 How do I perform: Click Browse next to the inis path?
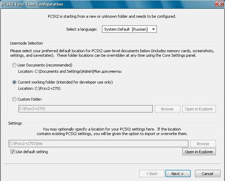click(203, 144)
